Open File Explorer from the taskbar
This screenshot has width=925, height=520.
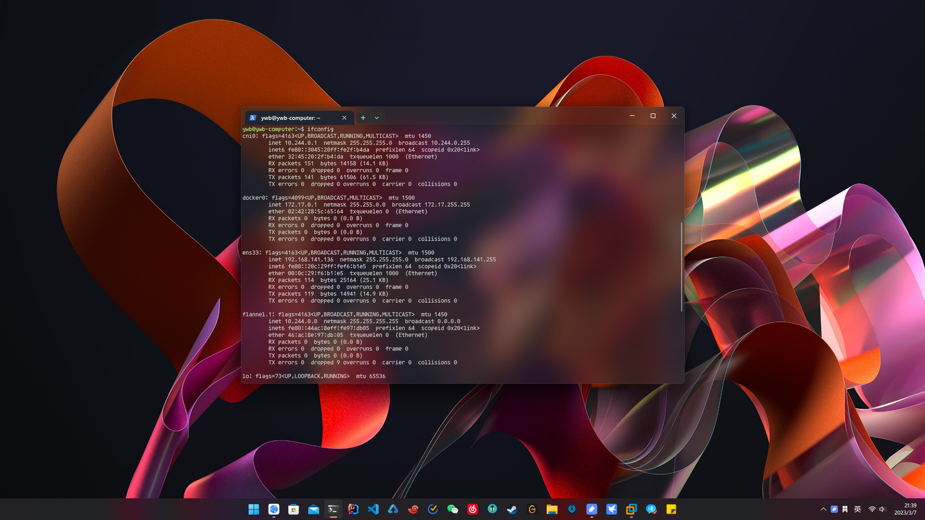(x=552, y=509)
